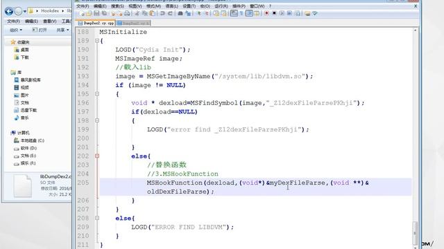
Task: Toggle synchronized vertical scrolling
Action: (216, 13)
